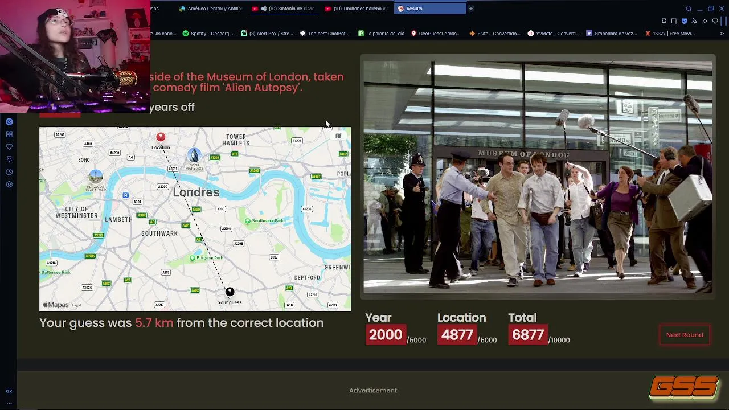729x410 pixels.
Task: Open the heart Bookmarks icon in sidebar
Action: click(x=9, y=146)
